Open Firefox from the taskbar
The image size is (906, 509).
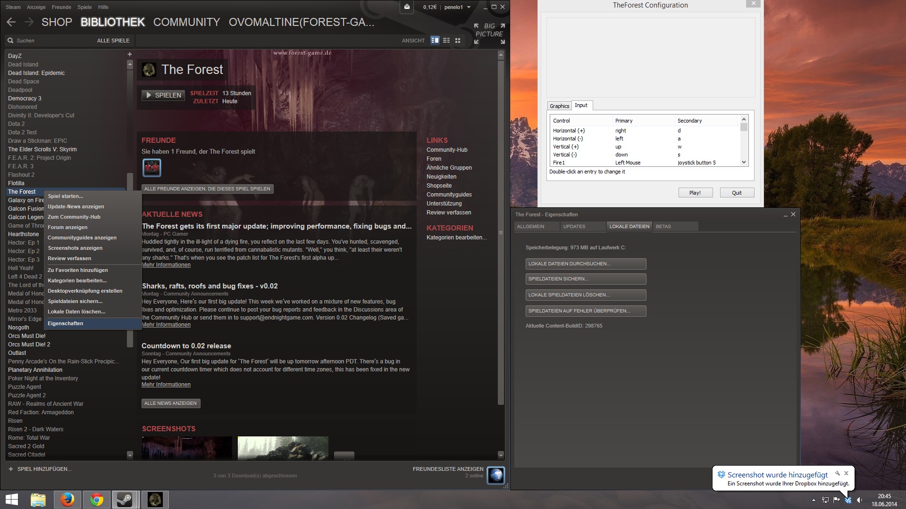click(x=67, y=500)
